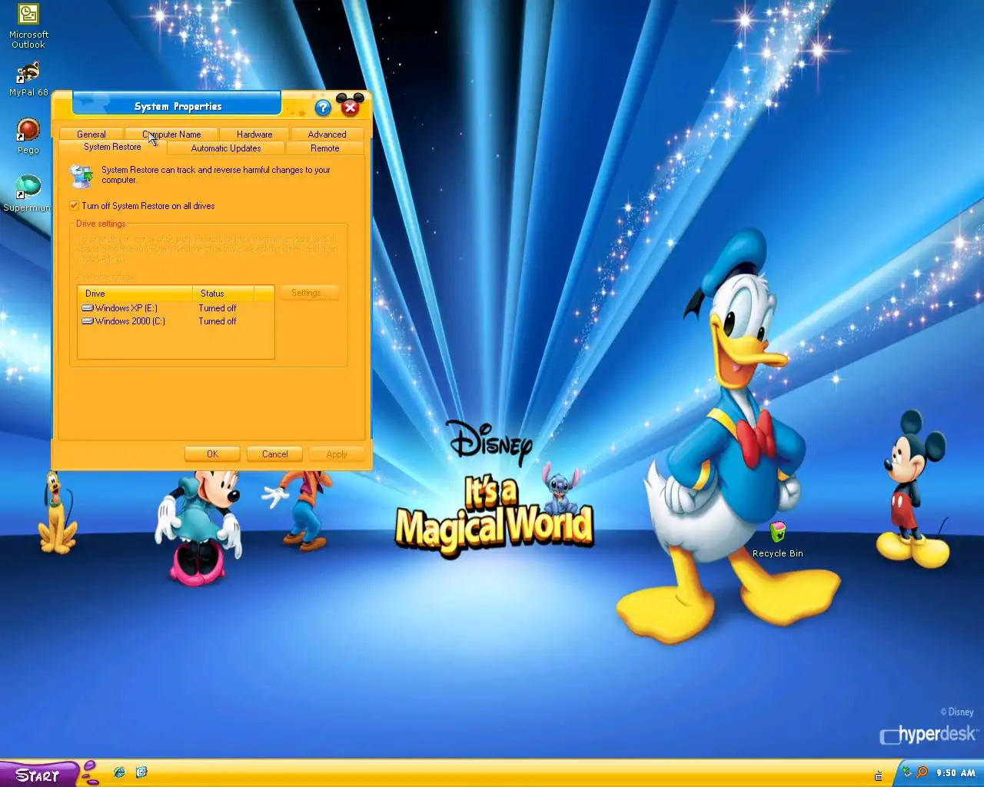The width and height of the screenshot is (984, 787).
Task: Click the drive icon beside Windows 2000 (C:)
Action: 88,321
